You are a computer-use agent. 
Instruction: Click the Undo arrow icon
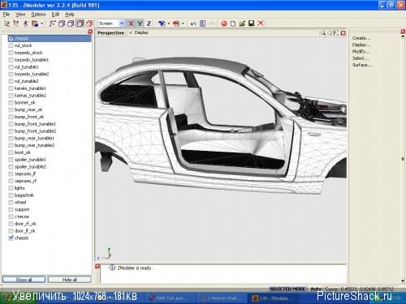pos(193,24)
